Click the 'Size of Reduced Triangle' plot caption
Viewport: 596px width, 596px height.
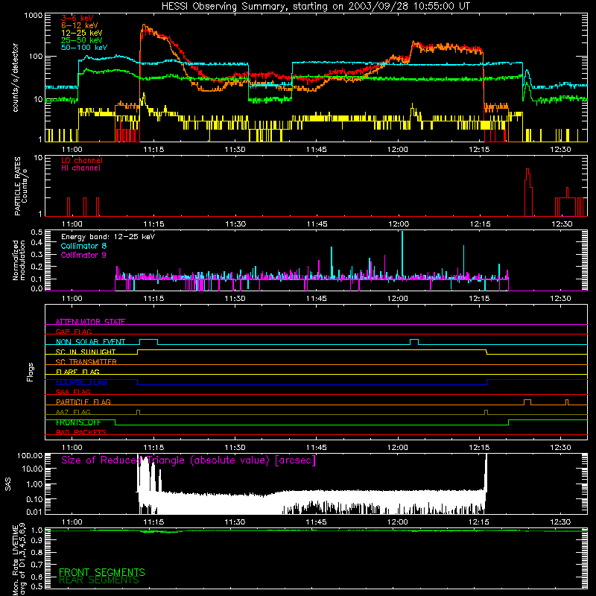pos(188,460)
